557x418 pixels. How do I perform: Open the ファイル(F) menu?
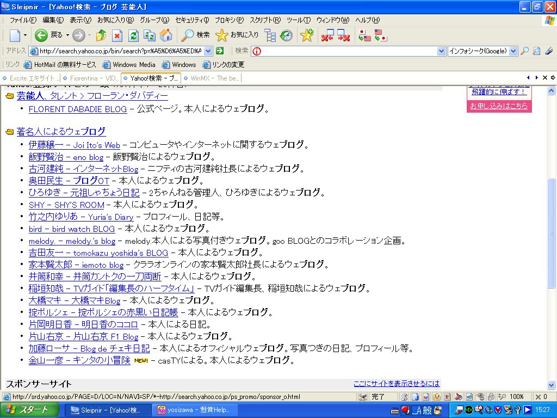click(x=23, y=20)
